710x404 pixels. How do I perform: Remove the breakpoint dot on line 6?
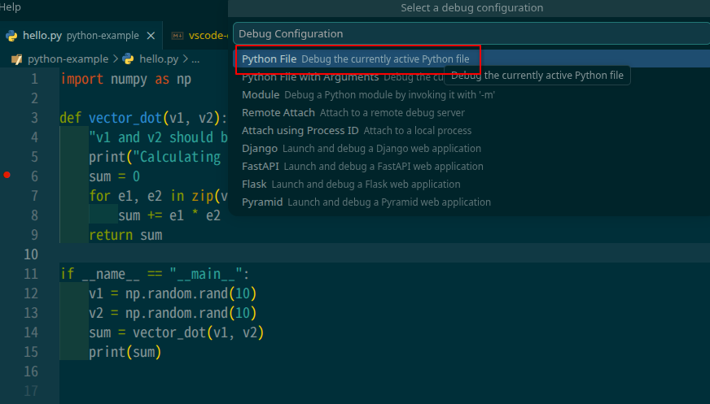pos(7,175)
